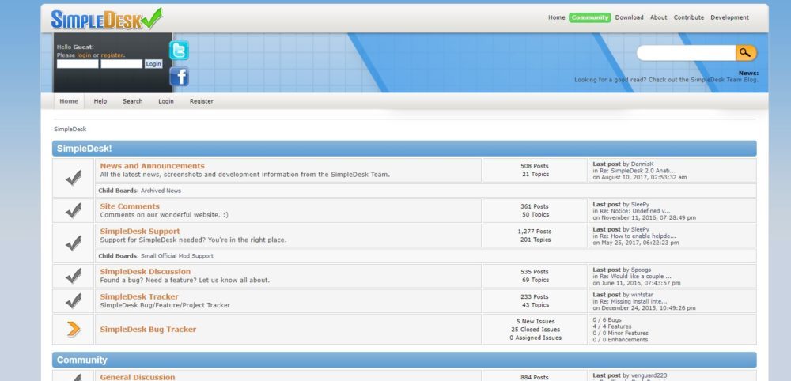Image resolution: width=791 pixels, height=381 pixels.
Task: Click Help in the forum menu bar
Action: coord(100,101)
